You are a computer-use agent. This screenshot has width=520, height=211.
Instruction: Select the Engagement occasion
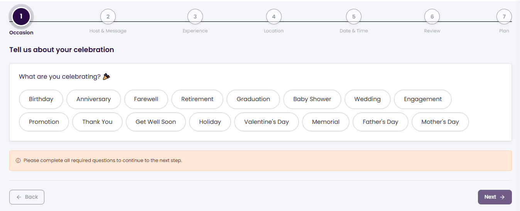click(x=423, y=99)
